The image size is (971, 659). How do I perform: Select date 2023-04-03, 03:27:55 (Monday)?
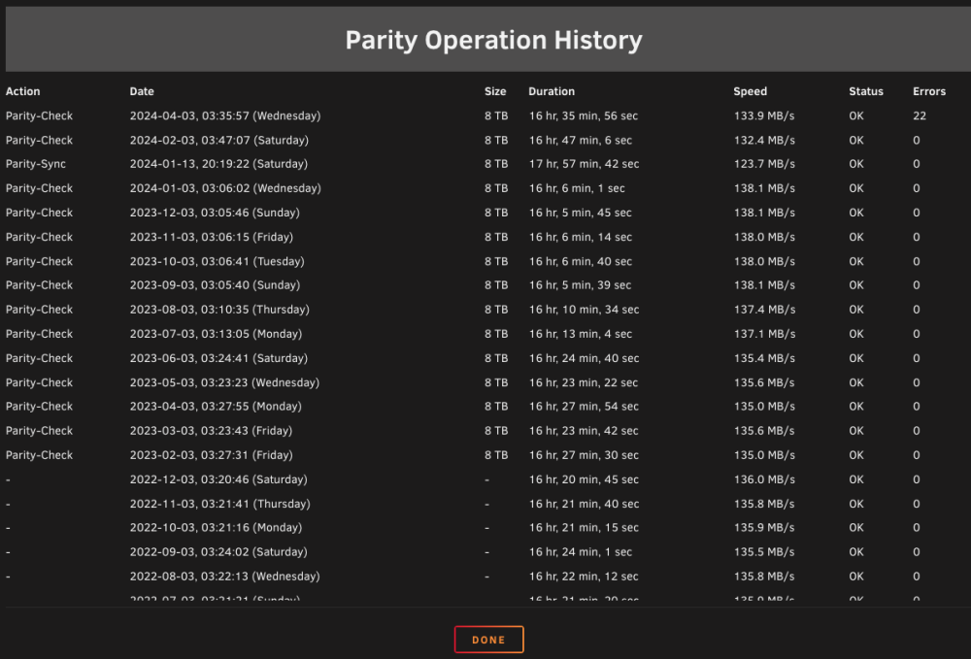217,406
